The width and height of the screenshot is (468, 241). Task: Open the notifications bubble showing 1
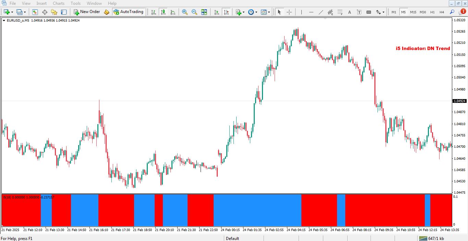[x=462, y=12]
